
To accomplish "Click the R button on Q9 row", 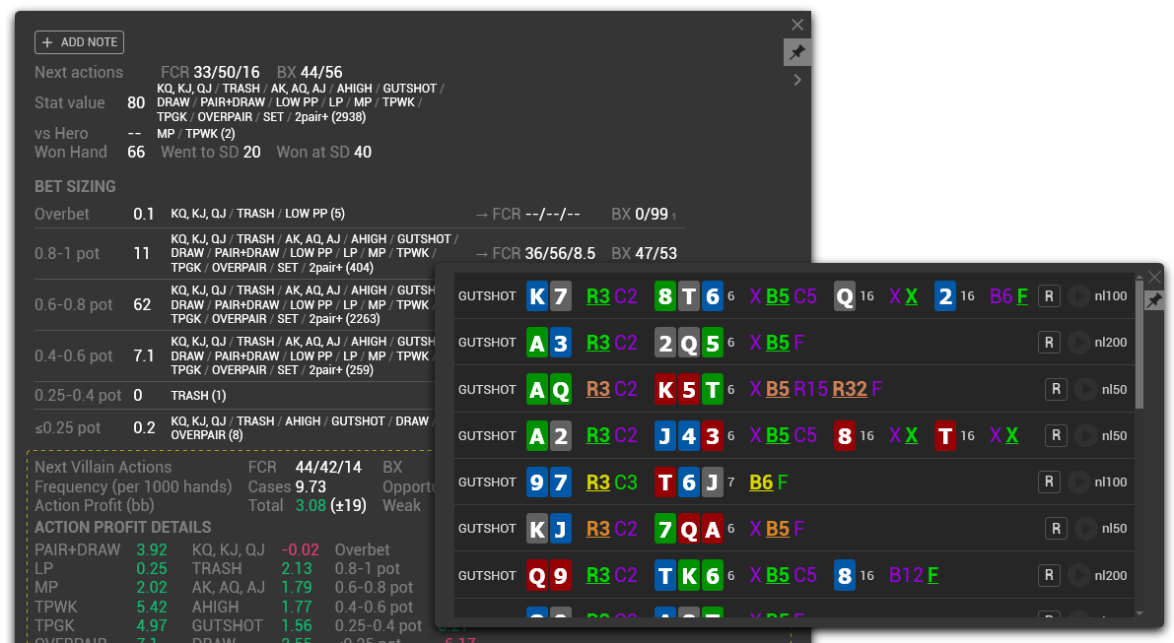I will click(x=1049, y=575).
